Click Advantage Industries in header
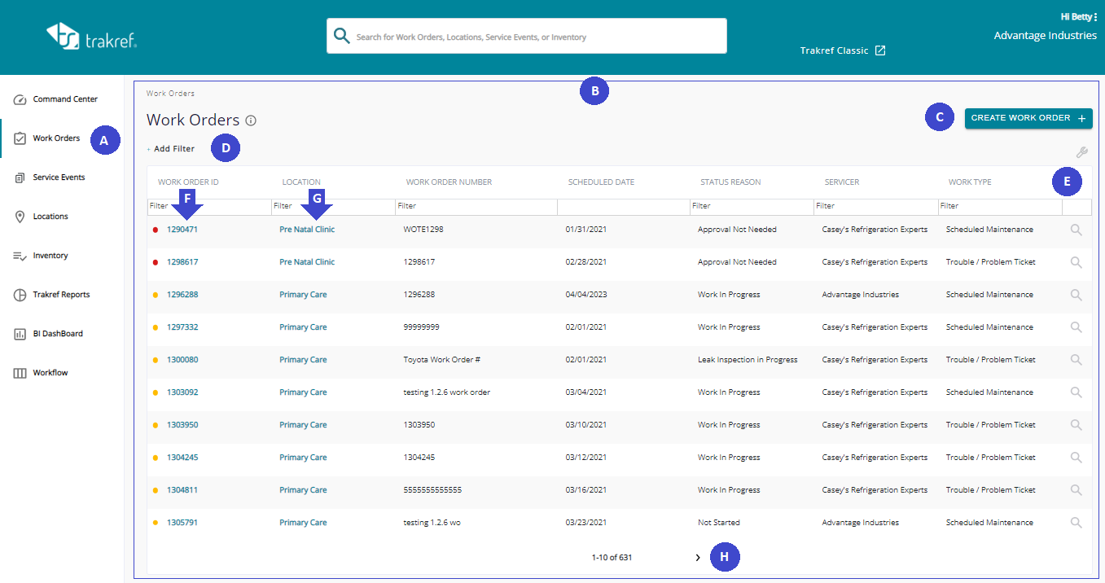This screenshot has width=1105, height=583. pyautogui.click(x=1046, y=36)
